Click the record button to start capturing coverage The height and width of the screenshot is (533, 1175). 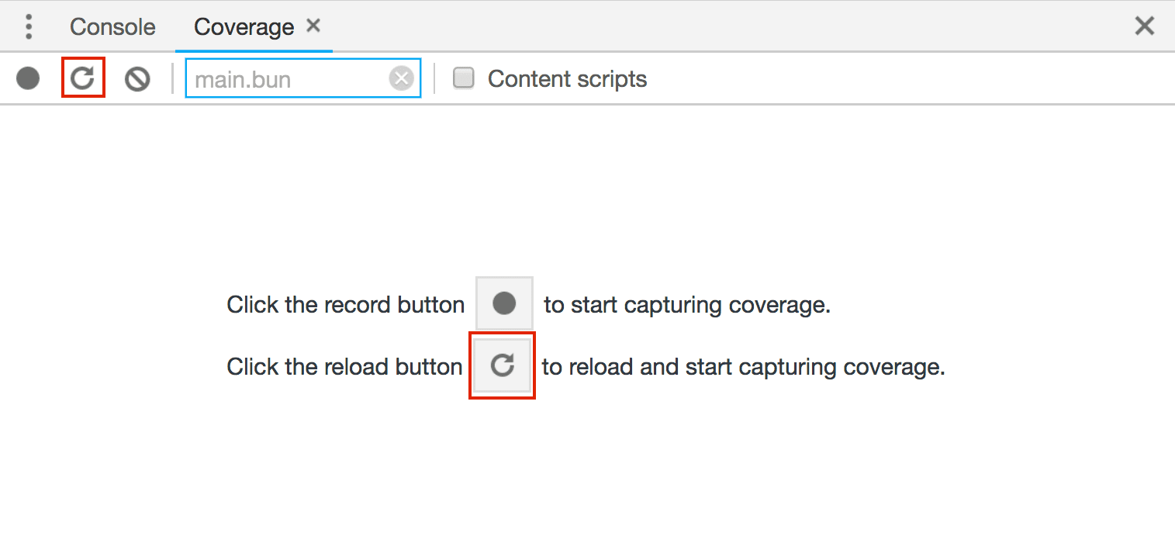pyautogui.click(x=28, y=78)
